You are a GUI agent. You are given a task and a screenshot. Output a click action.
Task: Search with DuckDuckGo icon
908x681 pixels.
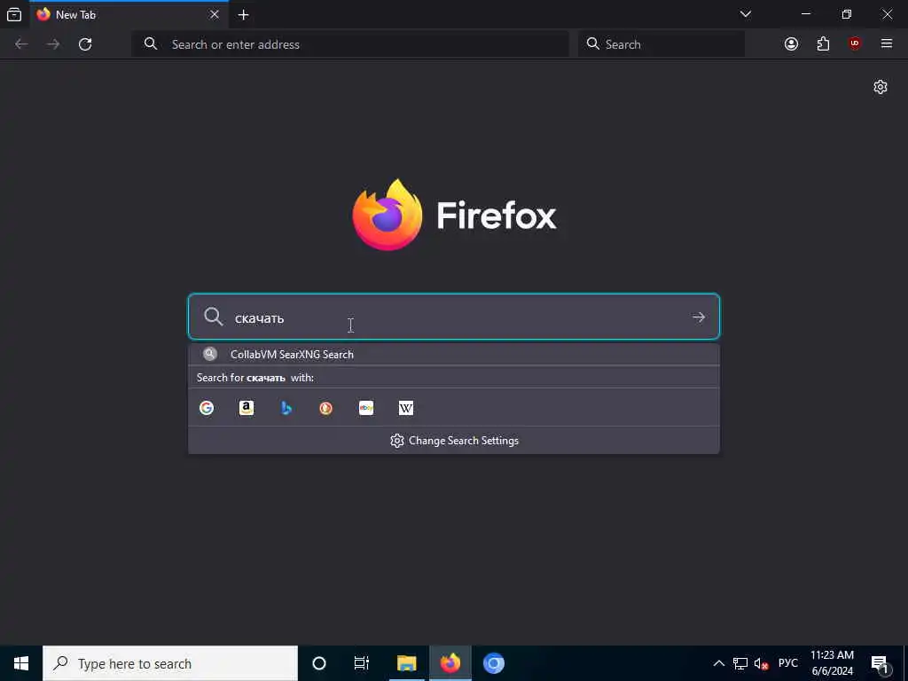[326, 408]
